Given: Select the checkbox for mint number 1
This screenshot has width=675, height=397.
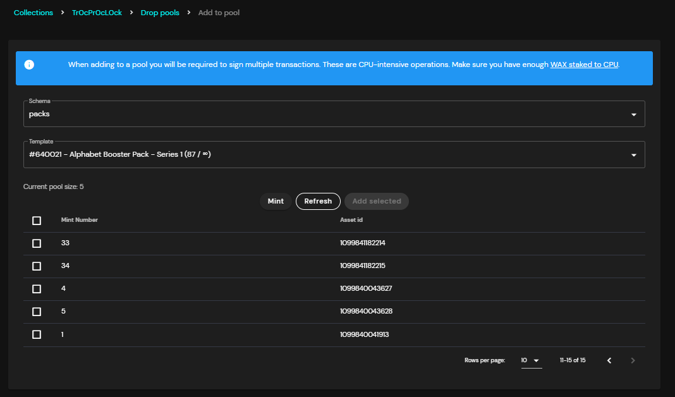Looking at the screenshot, I should (x=37, y=334).
